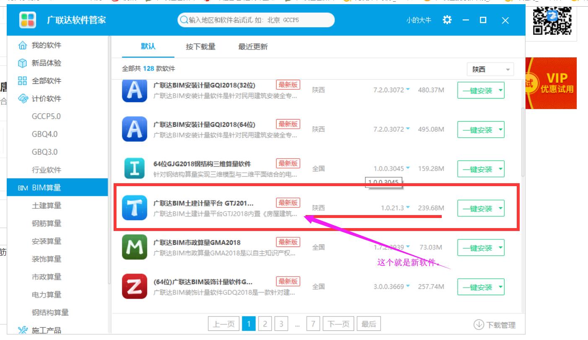Expand version dropdown for GMA2018
Viewport: 588px width, 340px height.
408,247
